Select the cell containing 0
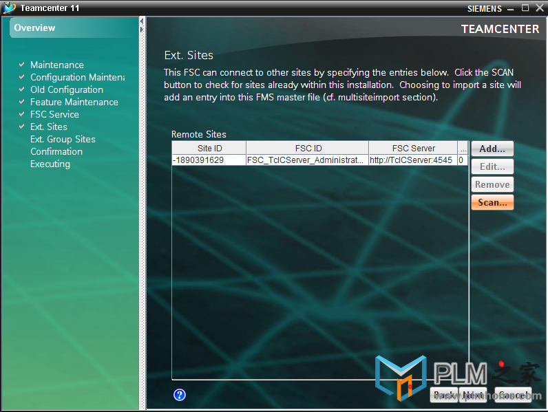The image size is (548, 412). click(x=463, y=160)
